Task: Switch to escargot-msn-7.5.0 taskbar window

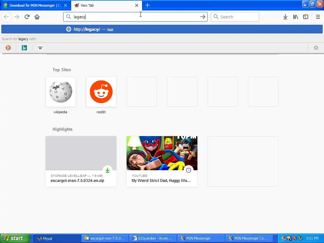Action: tap(105, 239)
